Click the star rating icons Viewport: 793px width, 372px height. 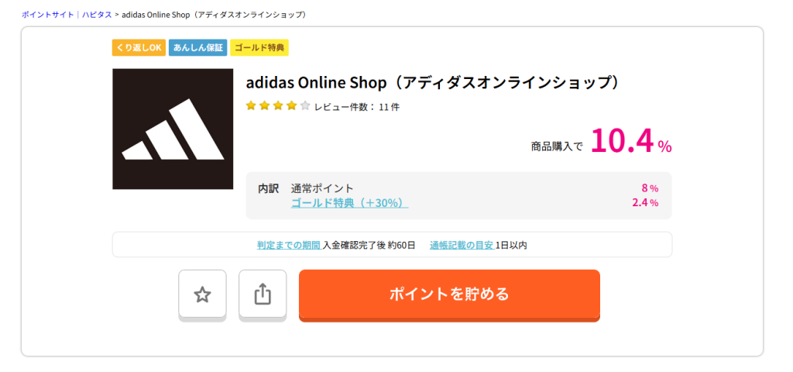(278, 106)
